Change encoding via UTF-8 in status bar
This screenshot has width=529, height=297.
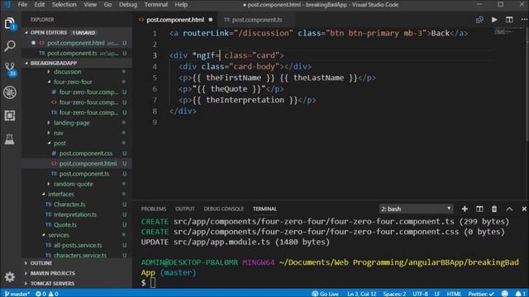(420, 294)
